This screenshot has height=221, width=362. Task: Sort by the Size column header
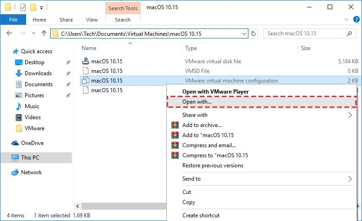pos(306,48)
